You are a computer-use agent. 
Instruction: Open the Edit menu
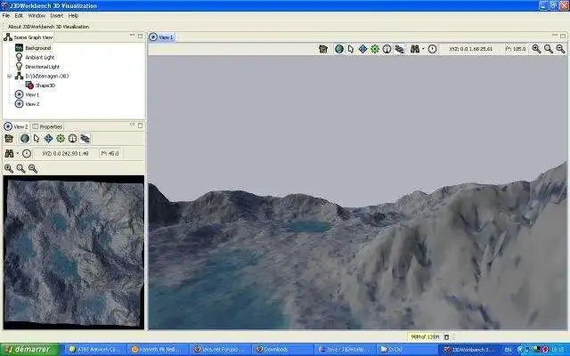pos(19,16)
